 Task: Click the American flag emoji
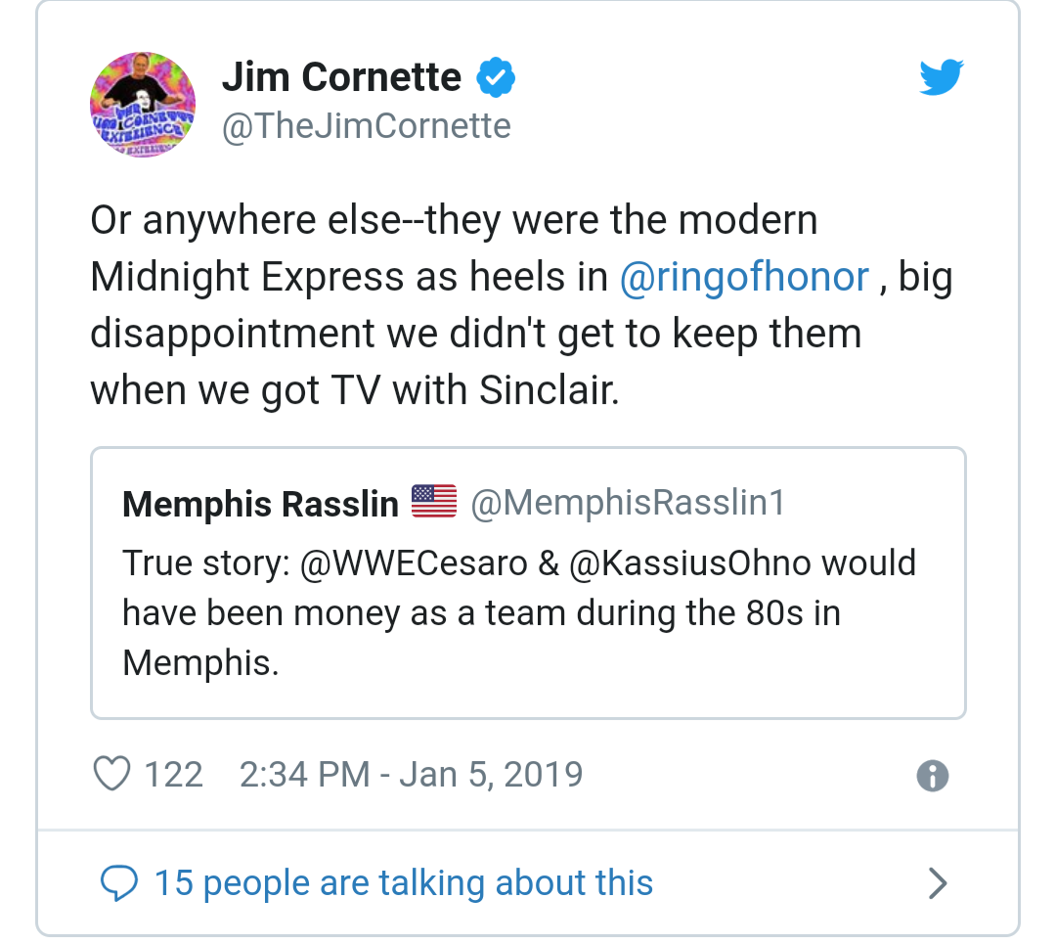point(434,501)
